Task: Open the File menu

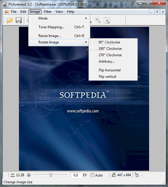Action: click(14, 12)
